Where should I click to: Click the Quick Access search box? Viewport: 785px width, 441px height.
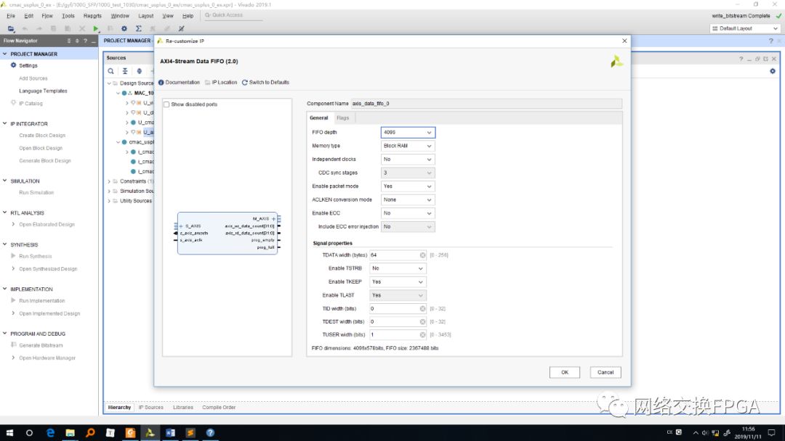pyautogui.click(x=233, y=15)
